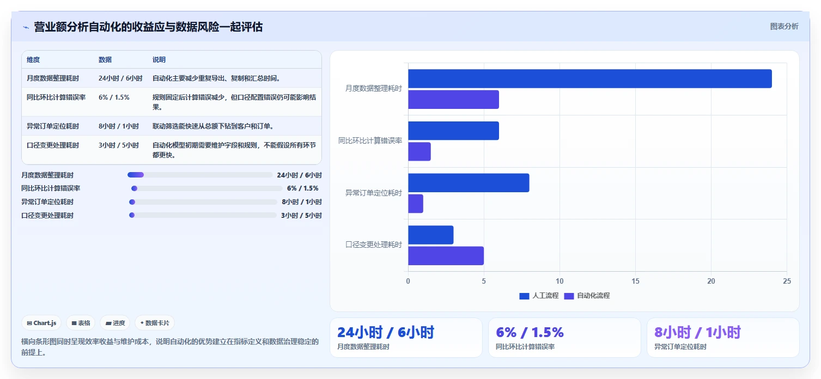Open the 8小时 / 1小时 data card
The width and height of the screenshot is (821, 379).
723,338
